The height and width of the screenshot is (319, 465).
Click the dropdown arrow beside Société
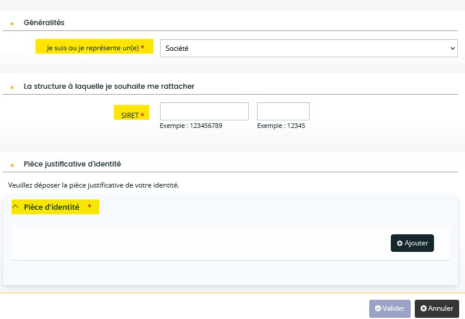pyautogui.click(x=453, y=48)
